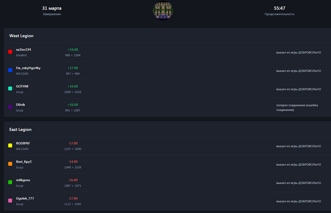Click the red color square for sa1lor234

tap(10, 52)
